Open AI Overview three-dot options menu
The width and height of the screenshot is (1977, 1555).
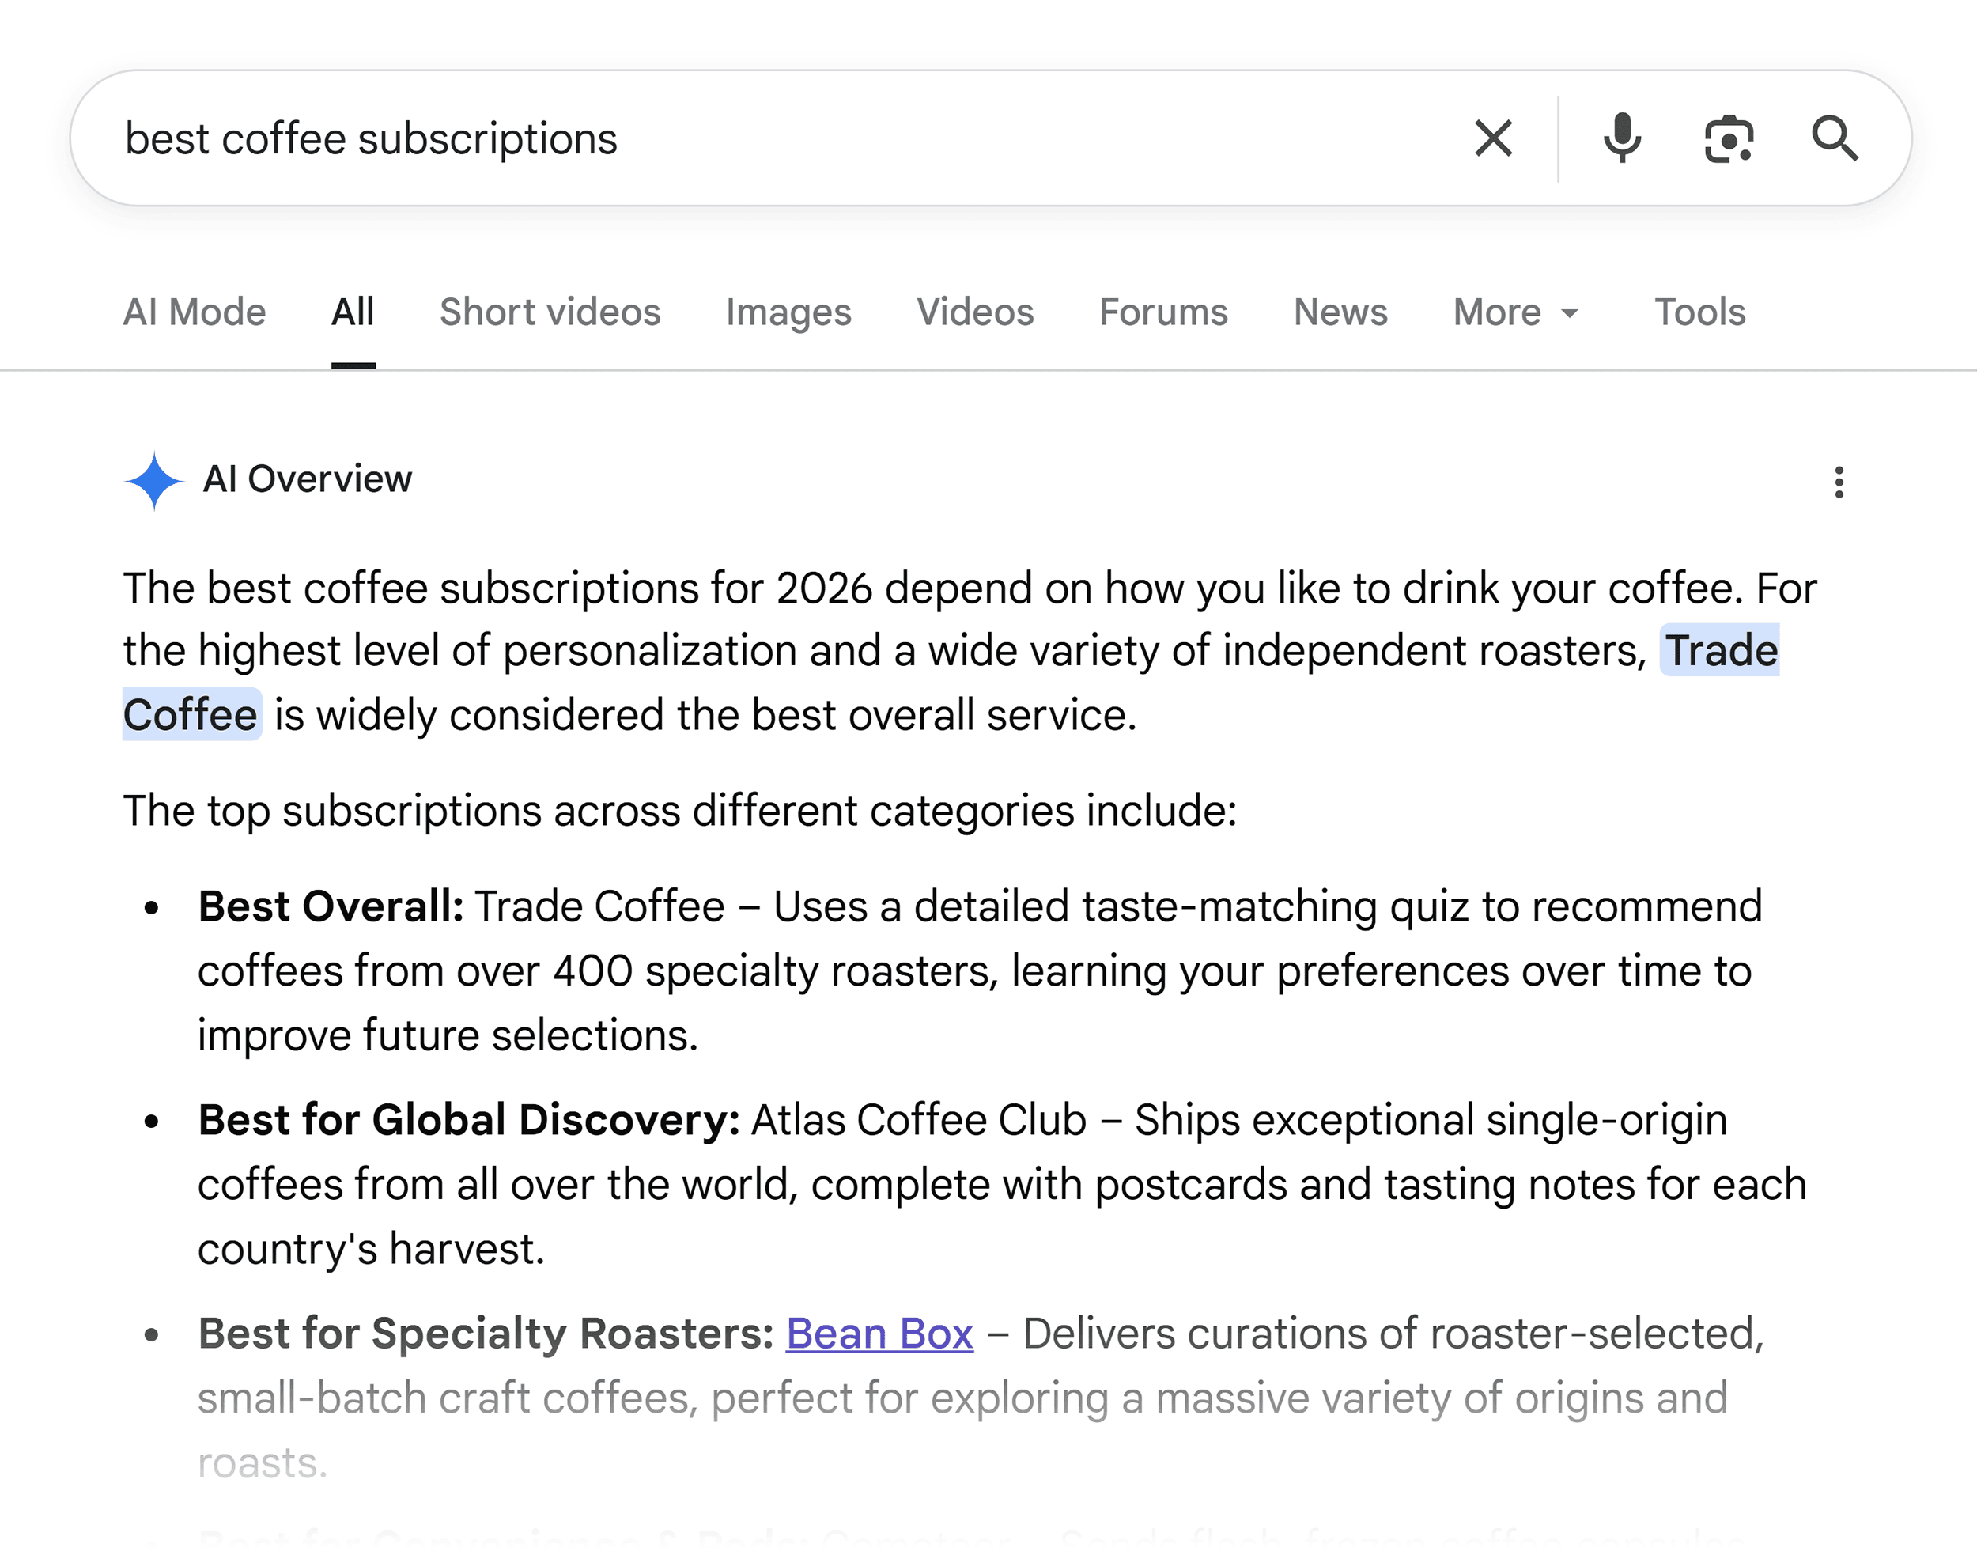click(1839, 482)
